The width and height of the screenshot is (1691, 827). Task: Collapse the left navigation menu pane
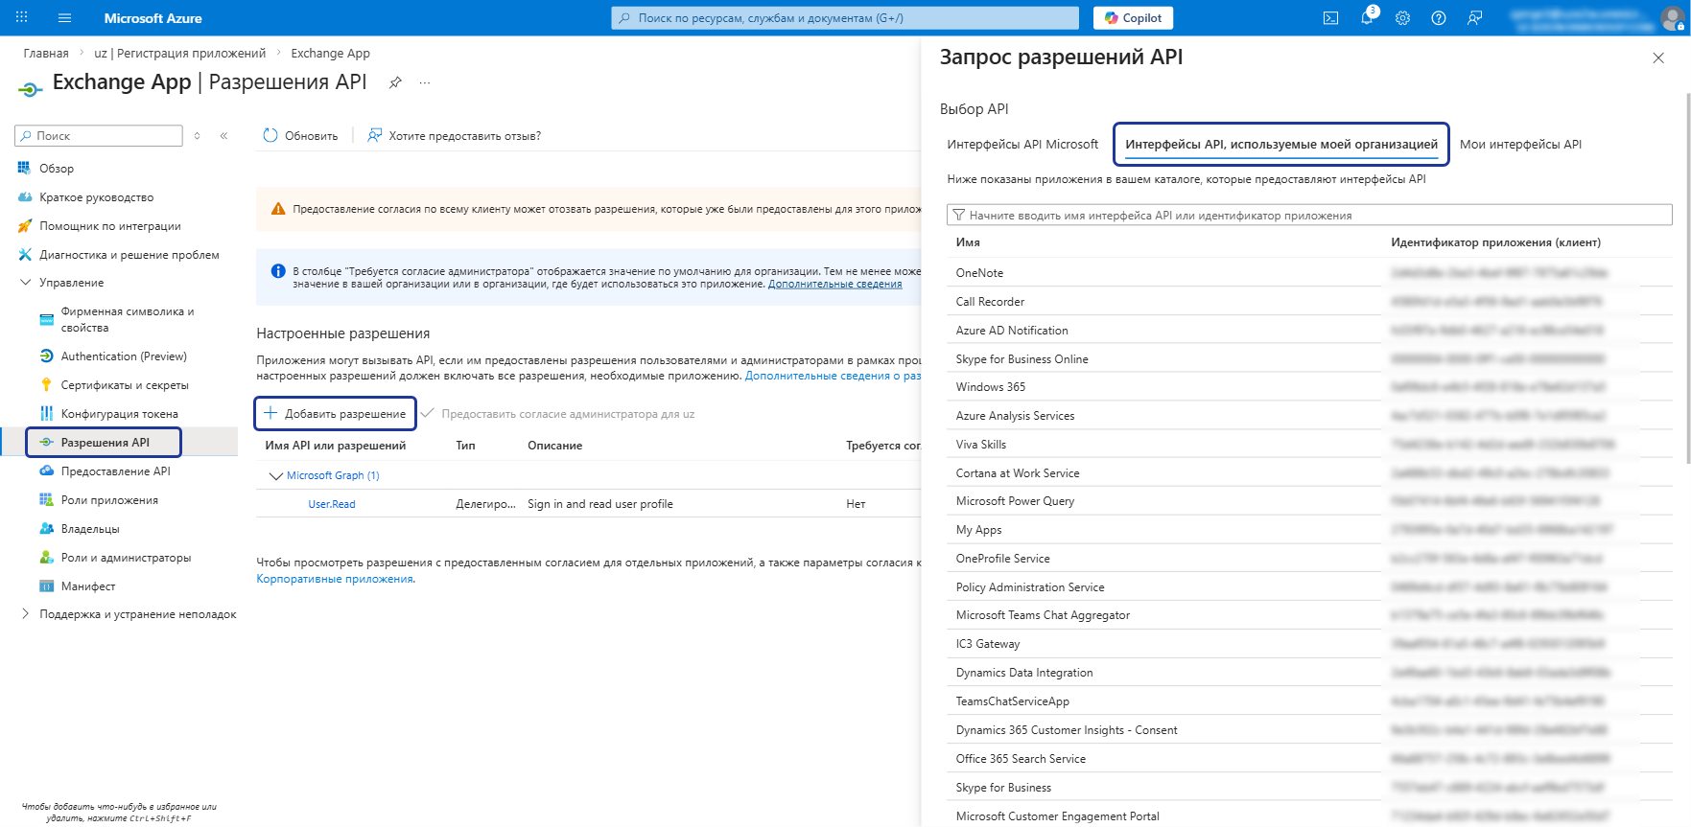pyautogui.click(x=223, y=136)
